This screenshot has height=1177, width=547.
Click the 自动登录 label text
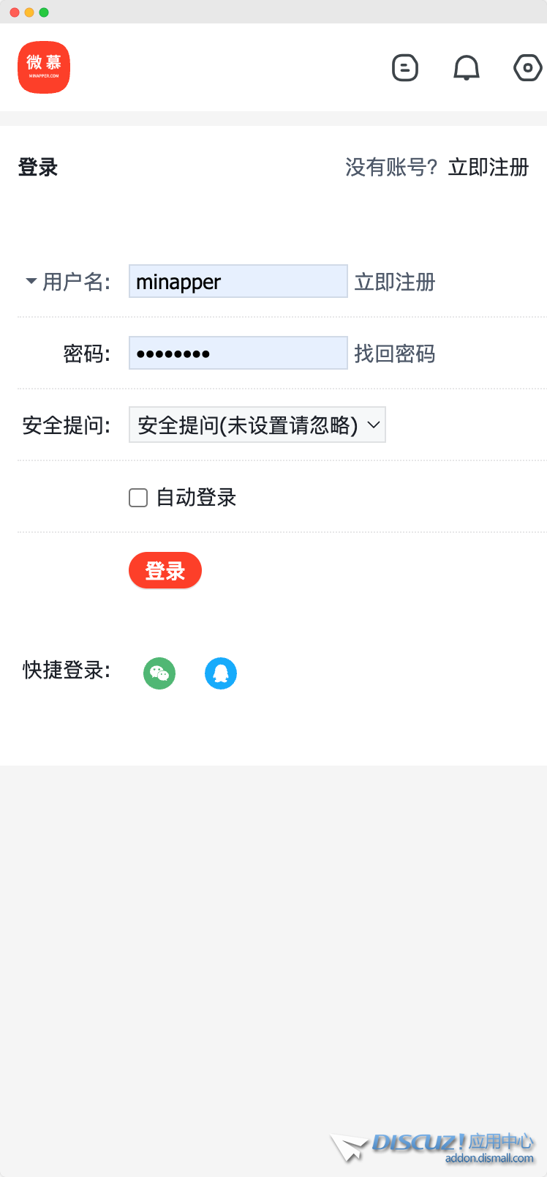[196, 498]
